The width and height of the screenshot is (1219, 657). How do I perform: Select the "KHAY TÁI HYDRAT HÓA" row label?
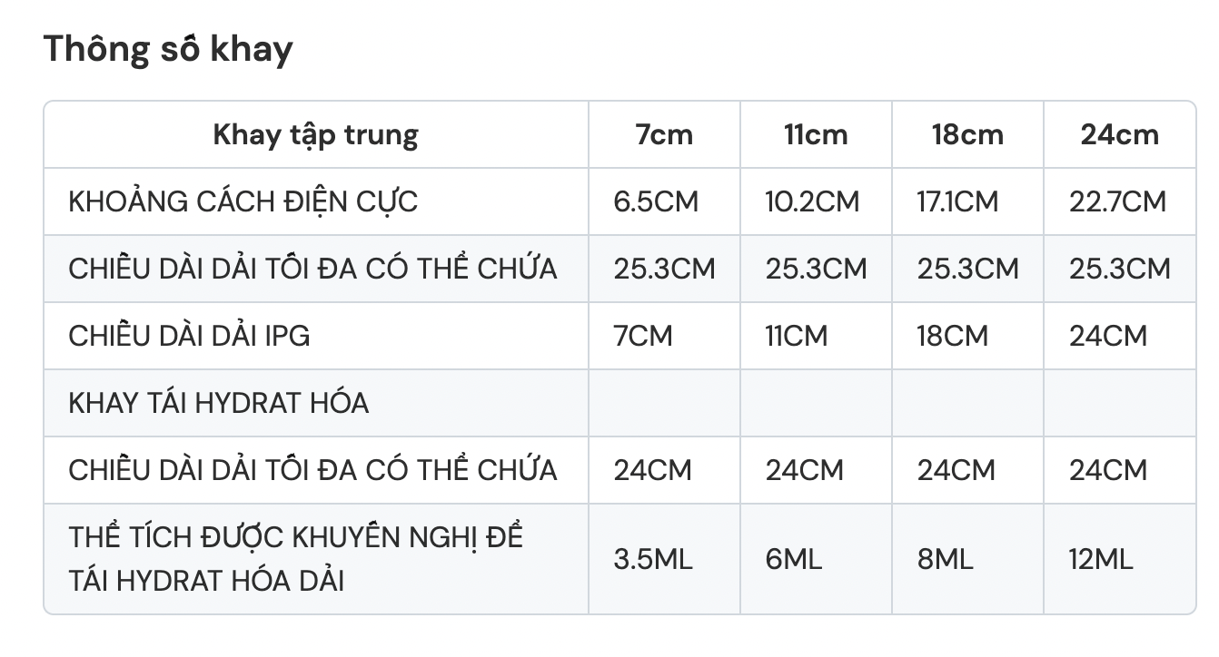(x=219, y=403)
